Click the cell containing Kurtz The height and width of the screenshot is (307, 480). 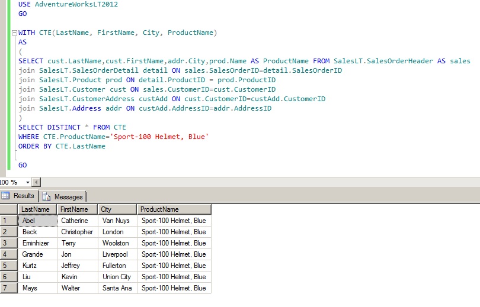pyautogui.click(x=38, y=266)
